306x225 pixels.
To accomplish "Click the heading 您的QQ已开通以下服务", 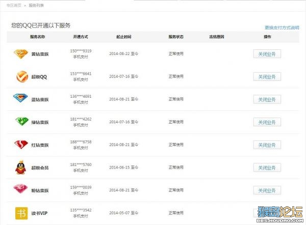I will 41,25.
